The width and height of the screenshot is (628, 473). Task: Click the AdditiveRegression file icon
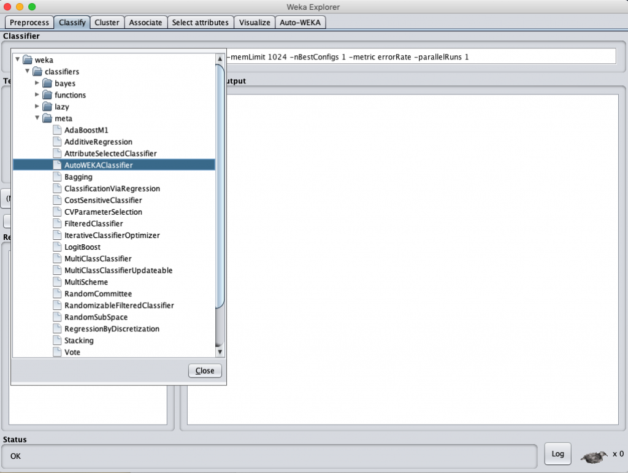click(57, 141)
